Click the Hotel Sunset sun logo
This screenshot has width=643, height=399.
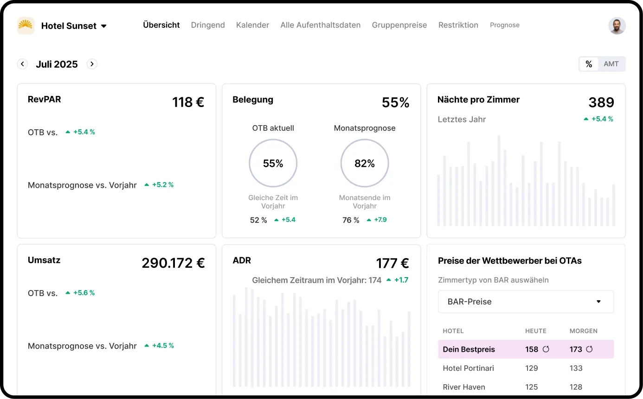click(26, 25)
